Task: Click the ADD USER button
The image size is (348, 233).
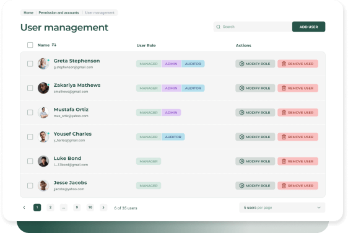Action: [308, 27]
